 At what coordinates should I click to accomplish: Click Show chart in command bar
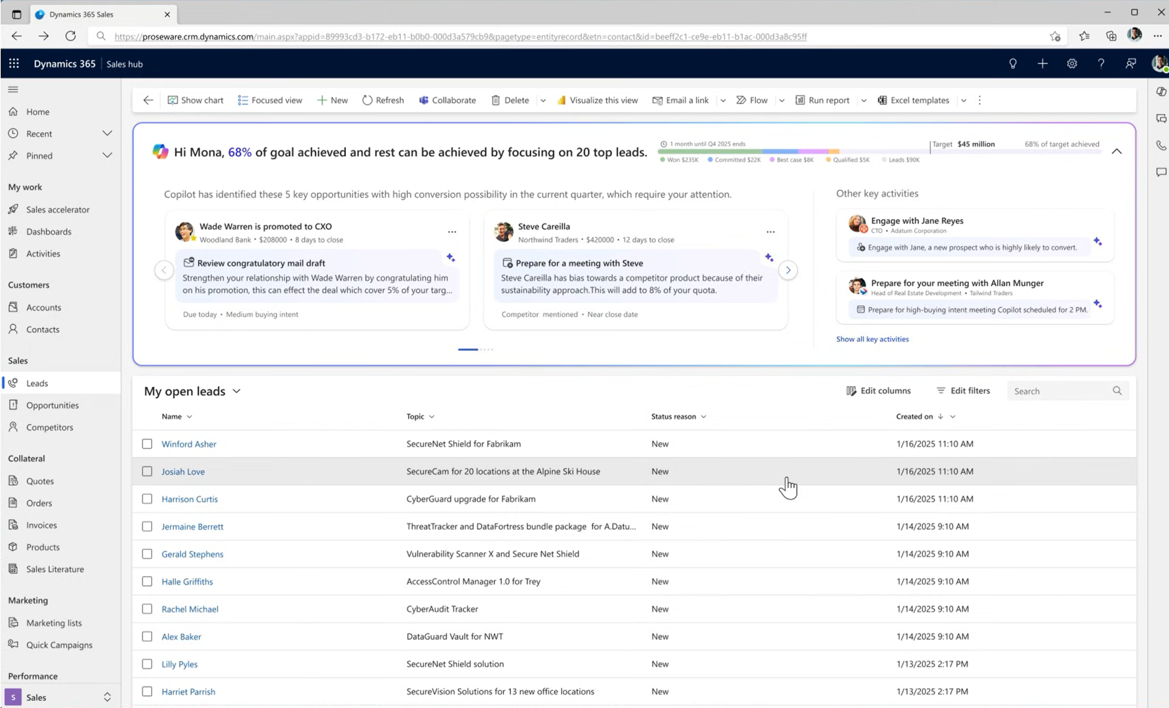tap(195, 100)
